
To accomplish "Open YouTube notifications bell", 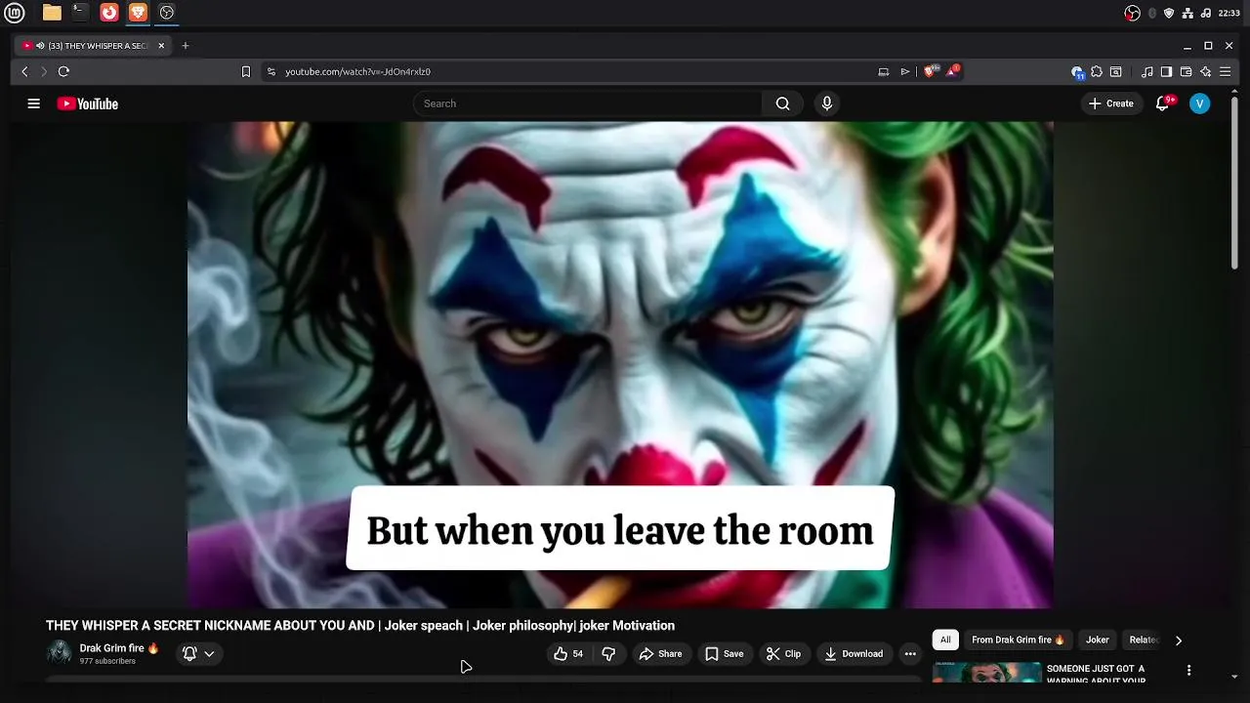I will point(1162,103).
